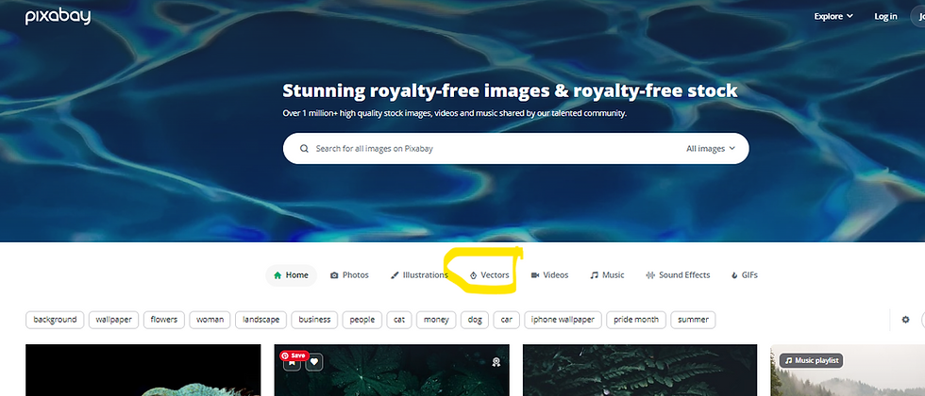
Task: Click the people tag
Action: click(x=362, y=320)
